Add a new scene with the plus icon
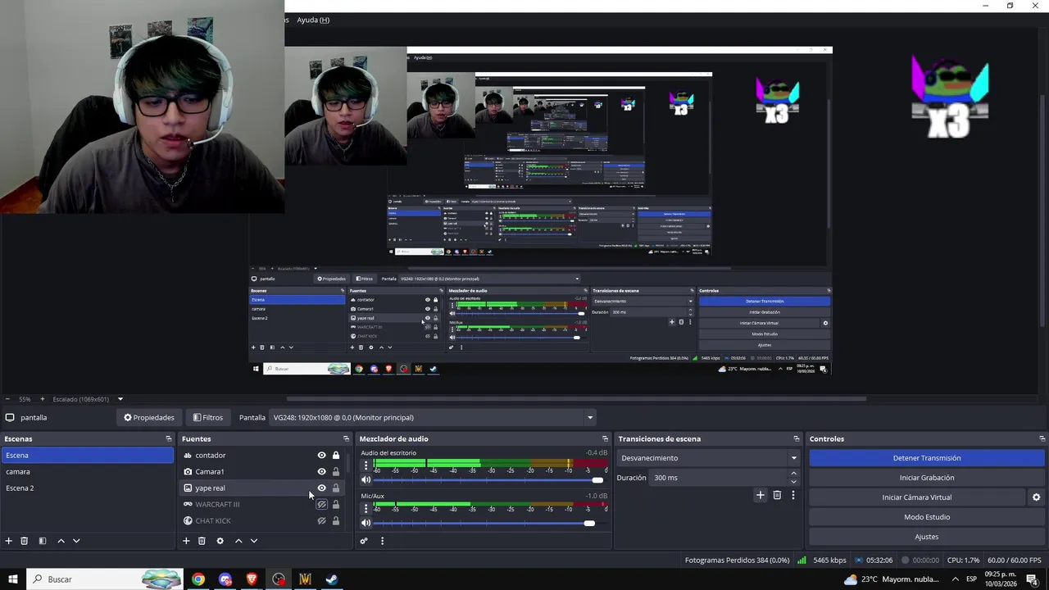 9,541
